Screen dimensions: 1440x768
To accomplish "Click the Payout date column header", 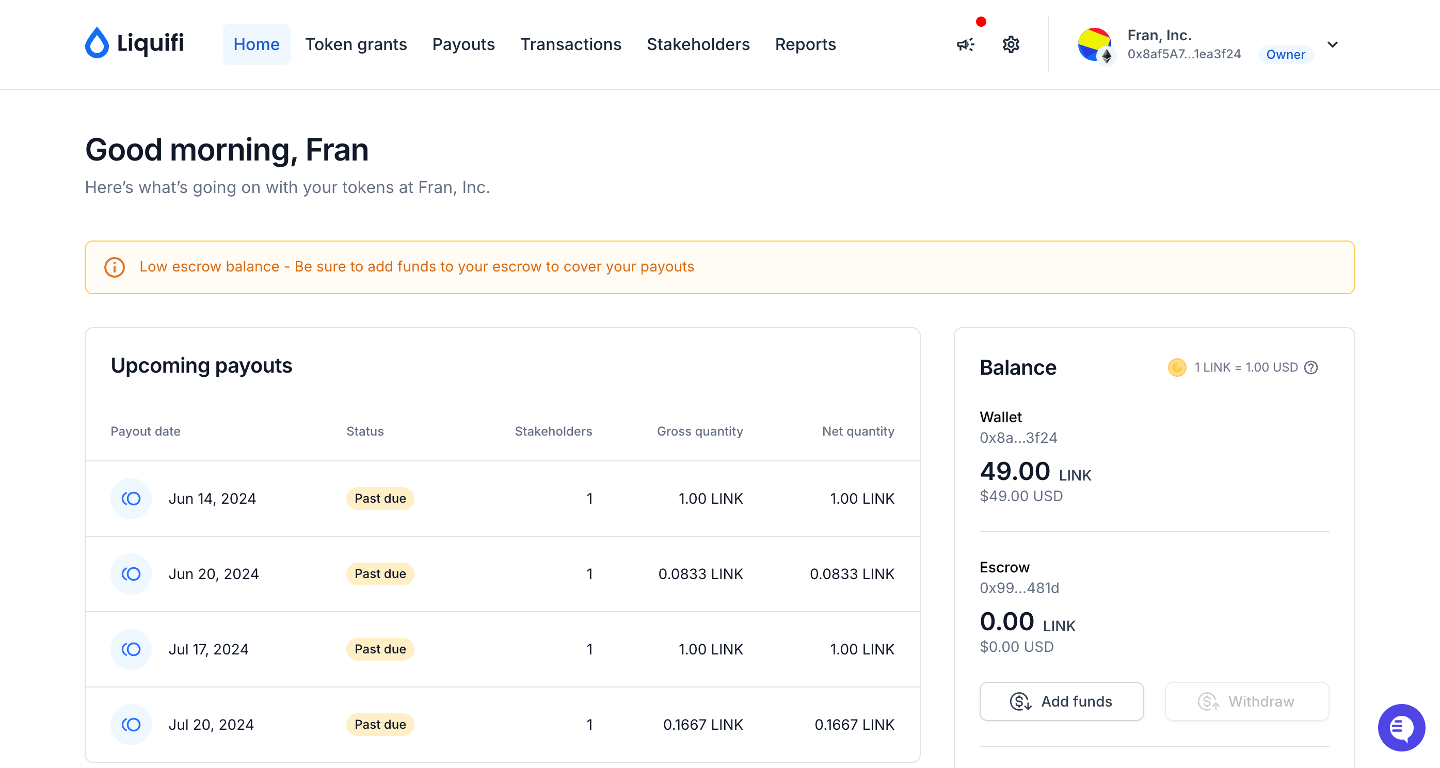I will (146, 431).
